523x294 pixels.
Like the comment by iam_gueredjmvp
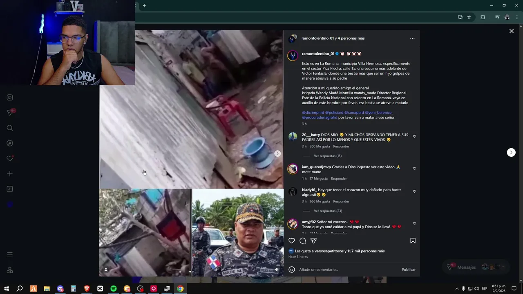pyautogui.click(x=414, y=169)
